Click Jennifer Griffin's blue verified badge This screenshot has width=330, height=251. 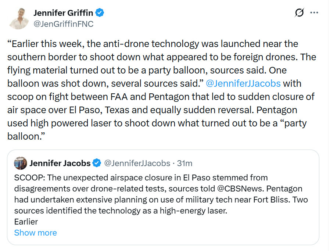[100, 13]
